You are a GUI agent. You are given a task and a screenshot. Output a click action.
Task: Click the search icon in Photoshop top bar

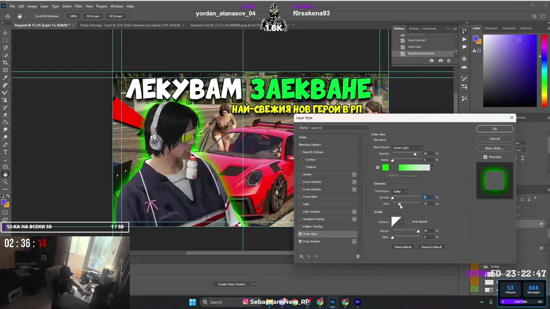coord(535,16)
